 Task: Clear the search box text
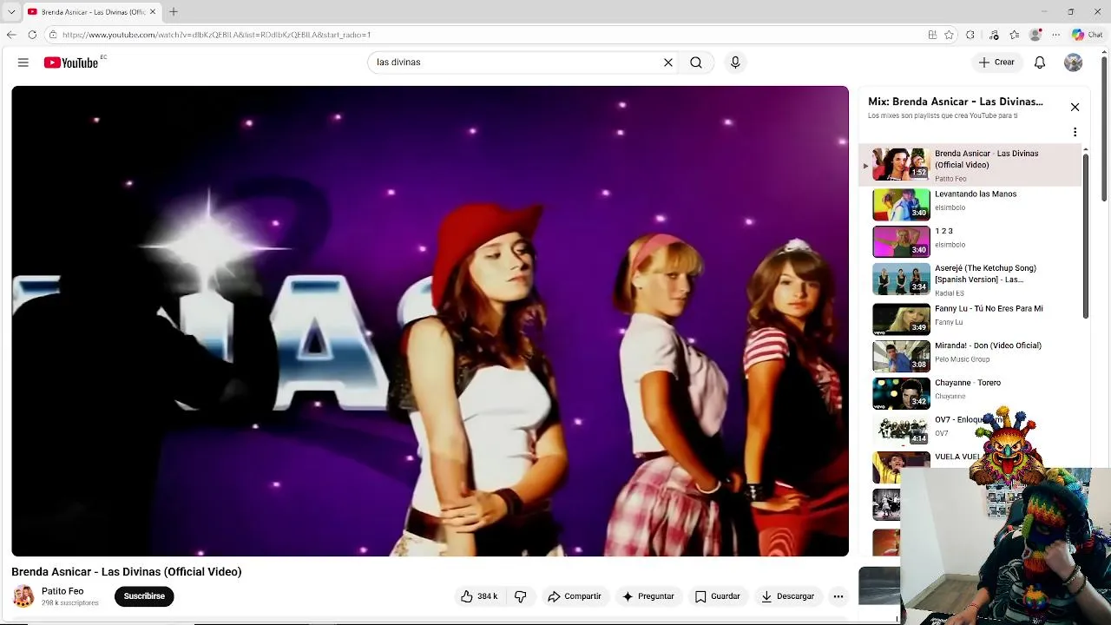(668, 62)
